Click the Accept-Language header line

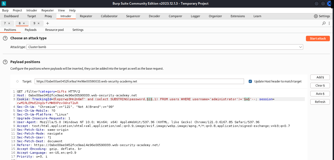pos(47,153)
